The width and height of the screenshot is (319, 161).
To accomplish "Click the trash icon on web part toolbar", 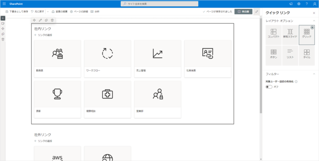I will 52,20.
